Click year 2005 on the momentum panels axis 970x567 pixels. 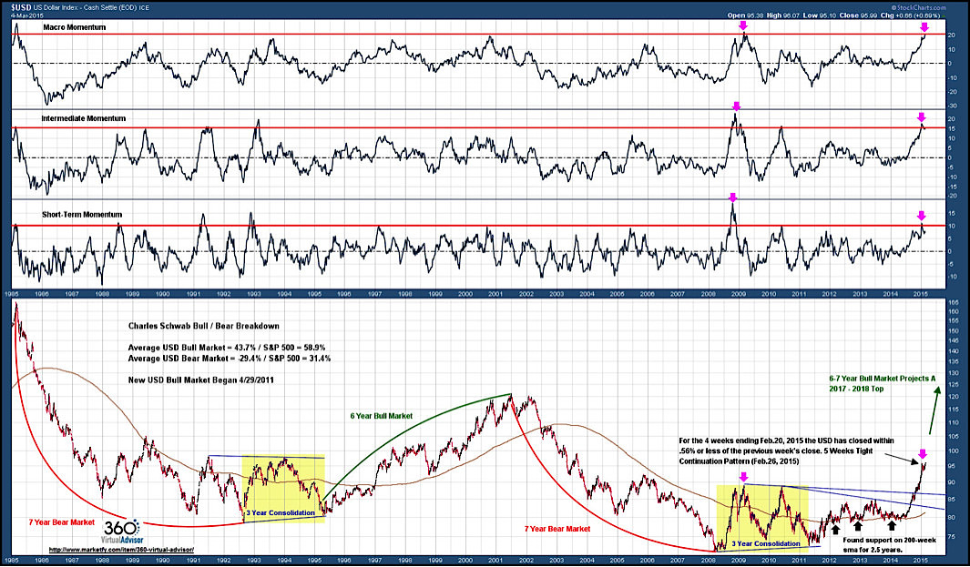click(617, 294)
